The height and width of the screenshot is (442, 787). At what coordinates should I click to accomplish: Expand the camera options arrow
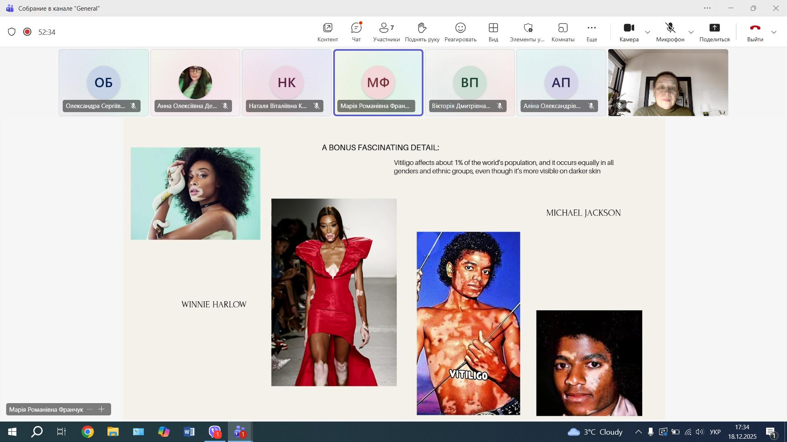click(x=648, y=32)
